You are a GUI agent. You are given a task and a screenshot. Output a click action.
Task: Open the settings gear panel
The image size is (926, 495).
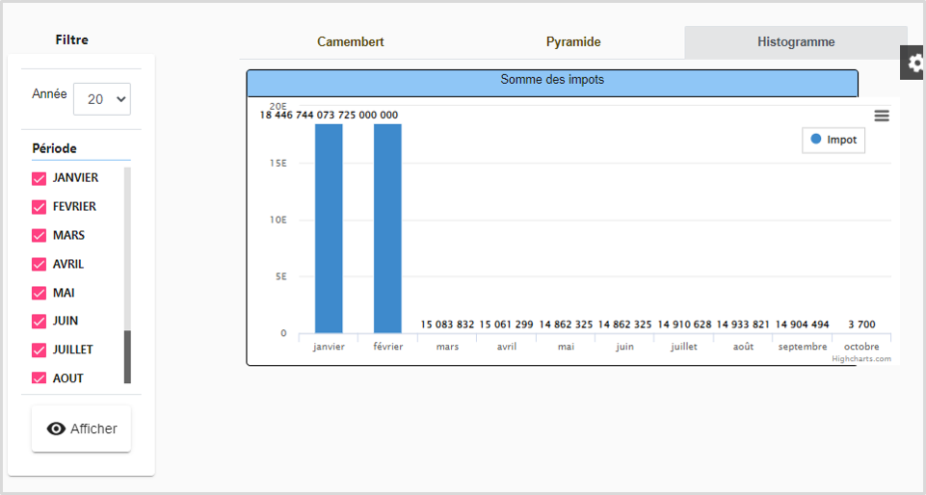(x=913, y=63)
